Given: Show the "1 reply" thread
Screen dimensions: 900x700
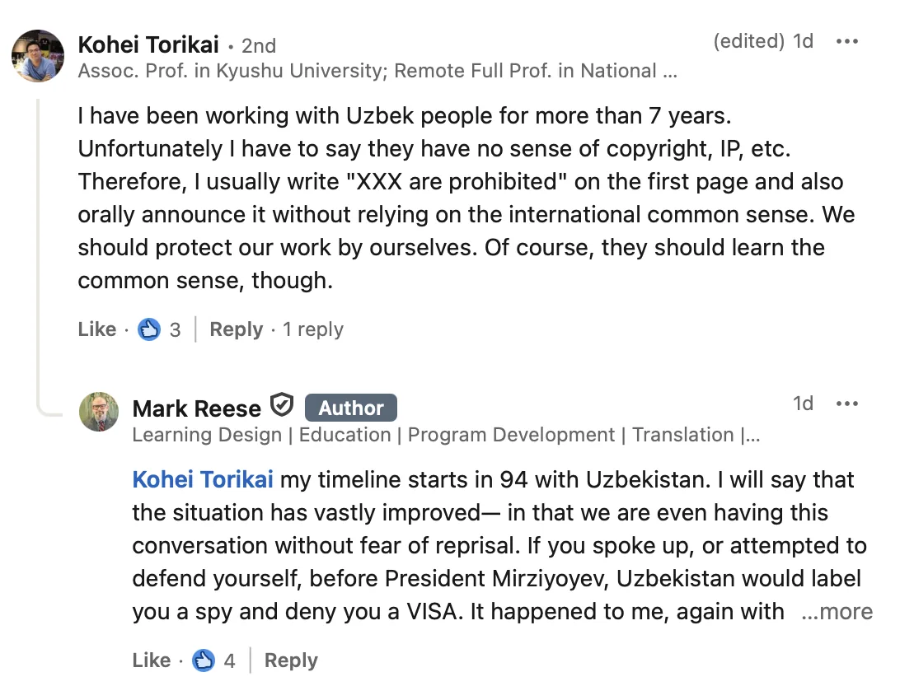Looking at the screenshot, I should (312, 330).
